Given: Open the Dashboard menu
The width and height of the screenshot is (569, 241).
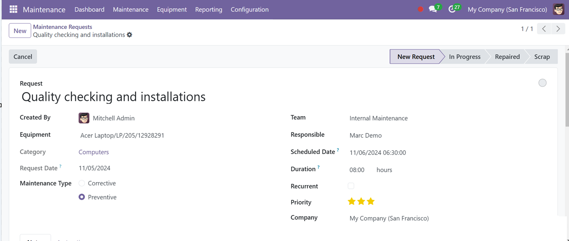Looking at the screenshot, I should click(x=90, y=9).
